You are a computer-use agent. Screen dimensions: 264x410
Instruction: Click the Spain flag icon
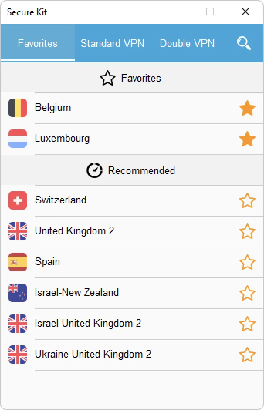pyautogui.click(x=17, y=262)
